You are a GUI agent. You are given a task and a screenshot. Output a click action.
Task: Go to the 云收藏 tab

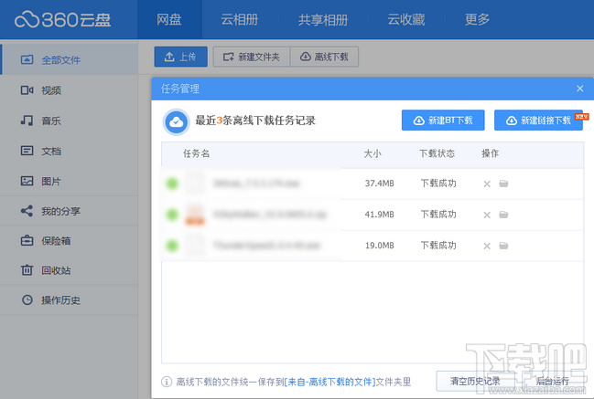tap(406, 19)
